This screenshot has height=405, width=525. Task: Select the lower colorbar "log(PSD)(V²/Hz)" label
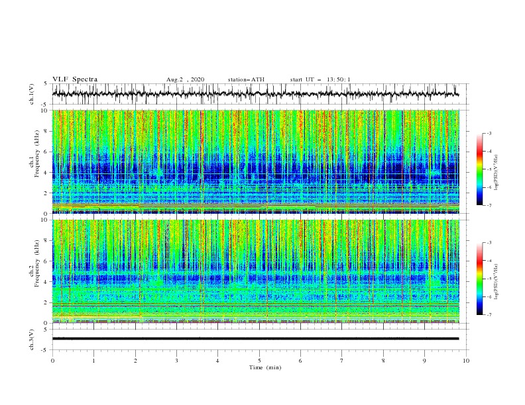coord(496,281)
